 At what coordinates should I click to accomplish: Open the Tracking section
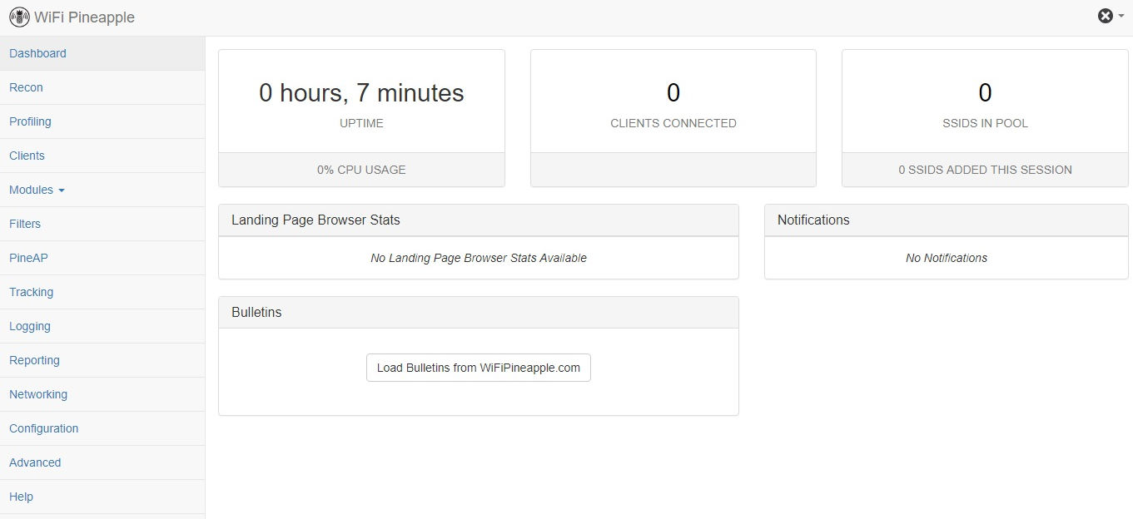click(102, 292)
